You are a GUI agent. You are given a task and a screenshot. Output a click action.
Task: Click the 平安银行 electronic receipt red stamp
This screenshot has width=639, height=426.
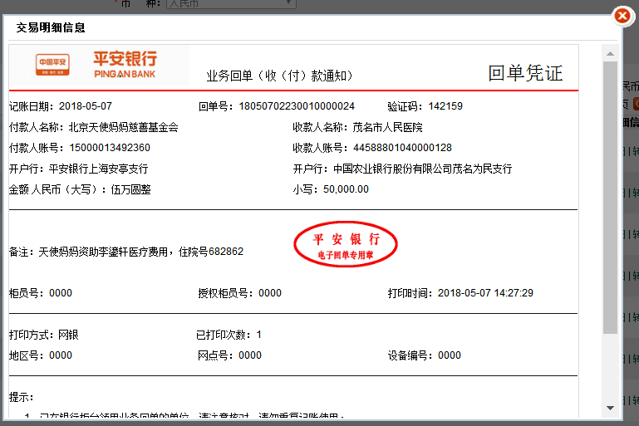[x=346, y=244]
